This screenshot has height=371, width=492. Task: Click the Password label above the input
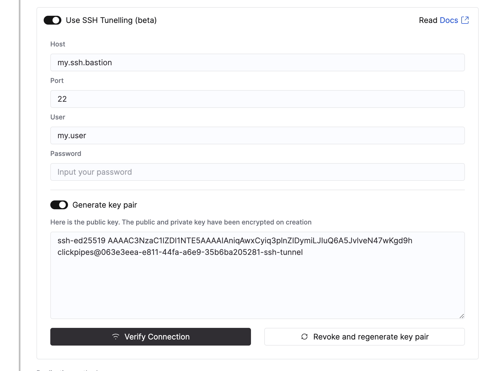pyautogui.click(x=66, y=153)
